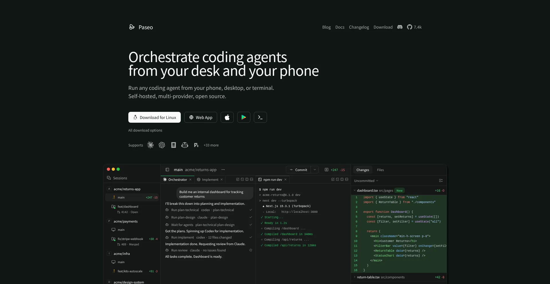The width and height of the screenshot is (550, 284).
Task: Select the npm run dev tab
Action: pos(272,180)
